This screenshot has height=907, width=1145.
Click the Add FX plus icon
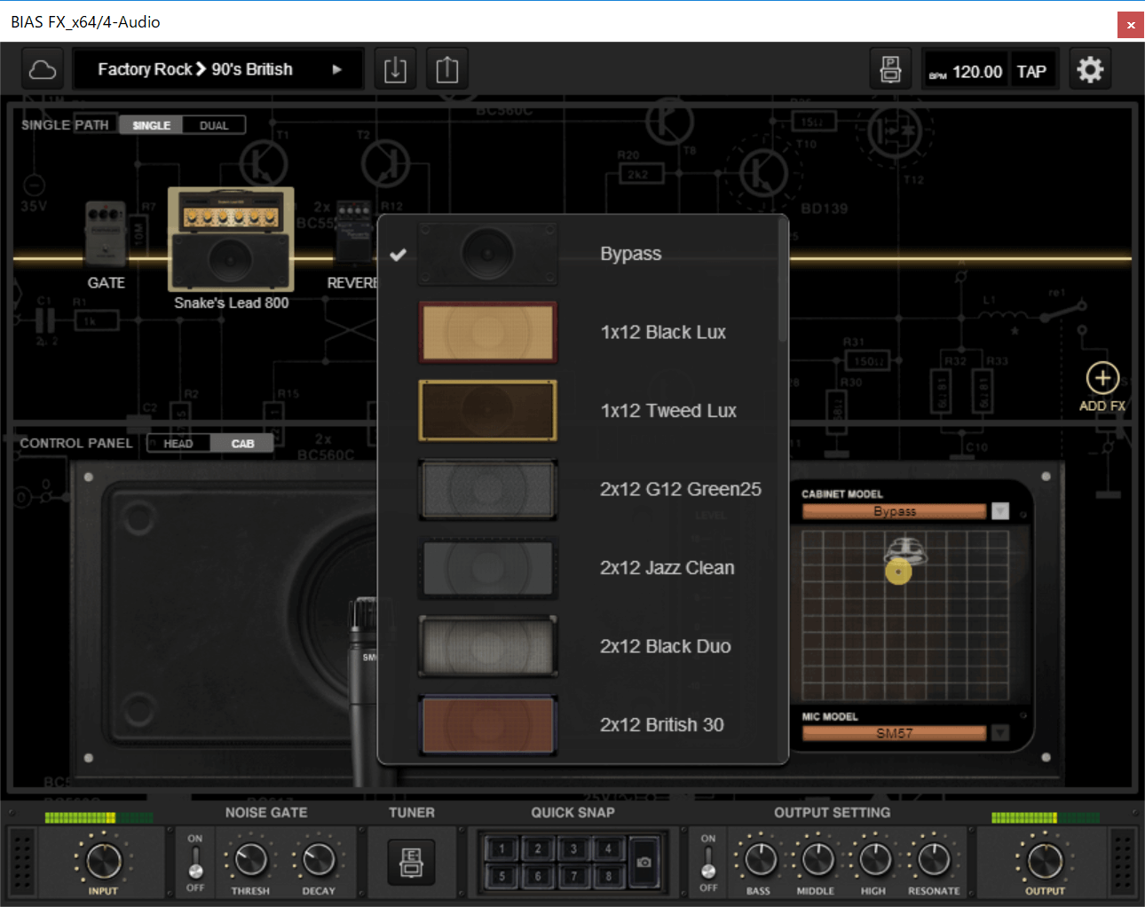(1102, 379)
